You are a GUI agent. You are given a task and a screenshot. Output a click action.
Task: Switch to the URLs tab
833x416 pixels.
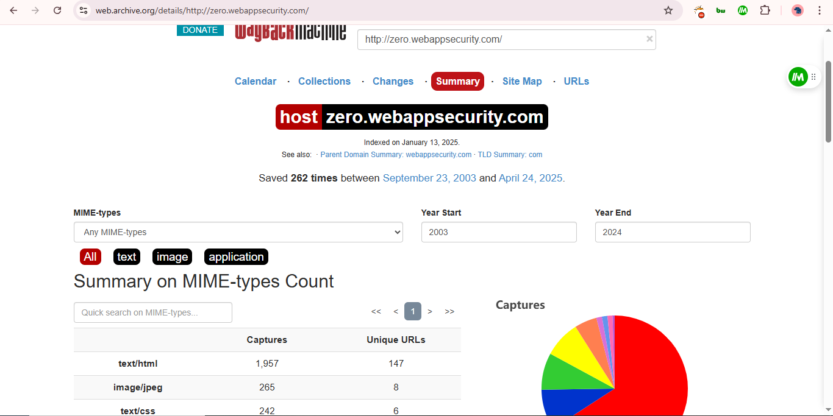point(576,81)
